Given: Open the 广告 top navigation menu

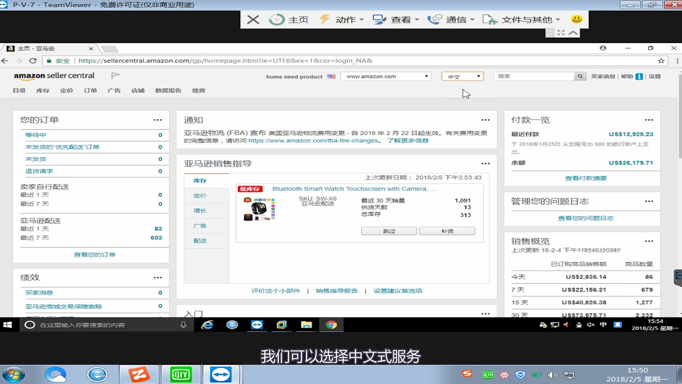Looking at the screenshot, I should click(x=114, y=91).
